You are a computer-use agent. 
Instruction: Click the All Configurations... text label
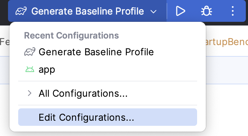point(83,93)
